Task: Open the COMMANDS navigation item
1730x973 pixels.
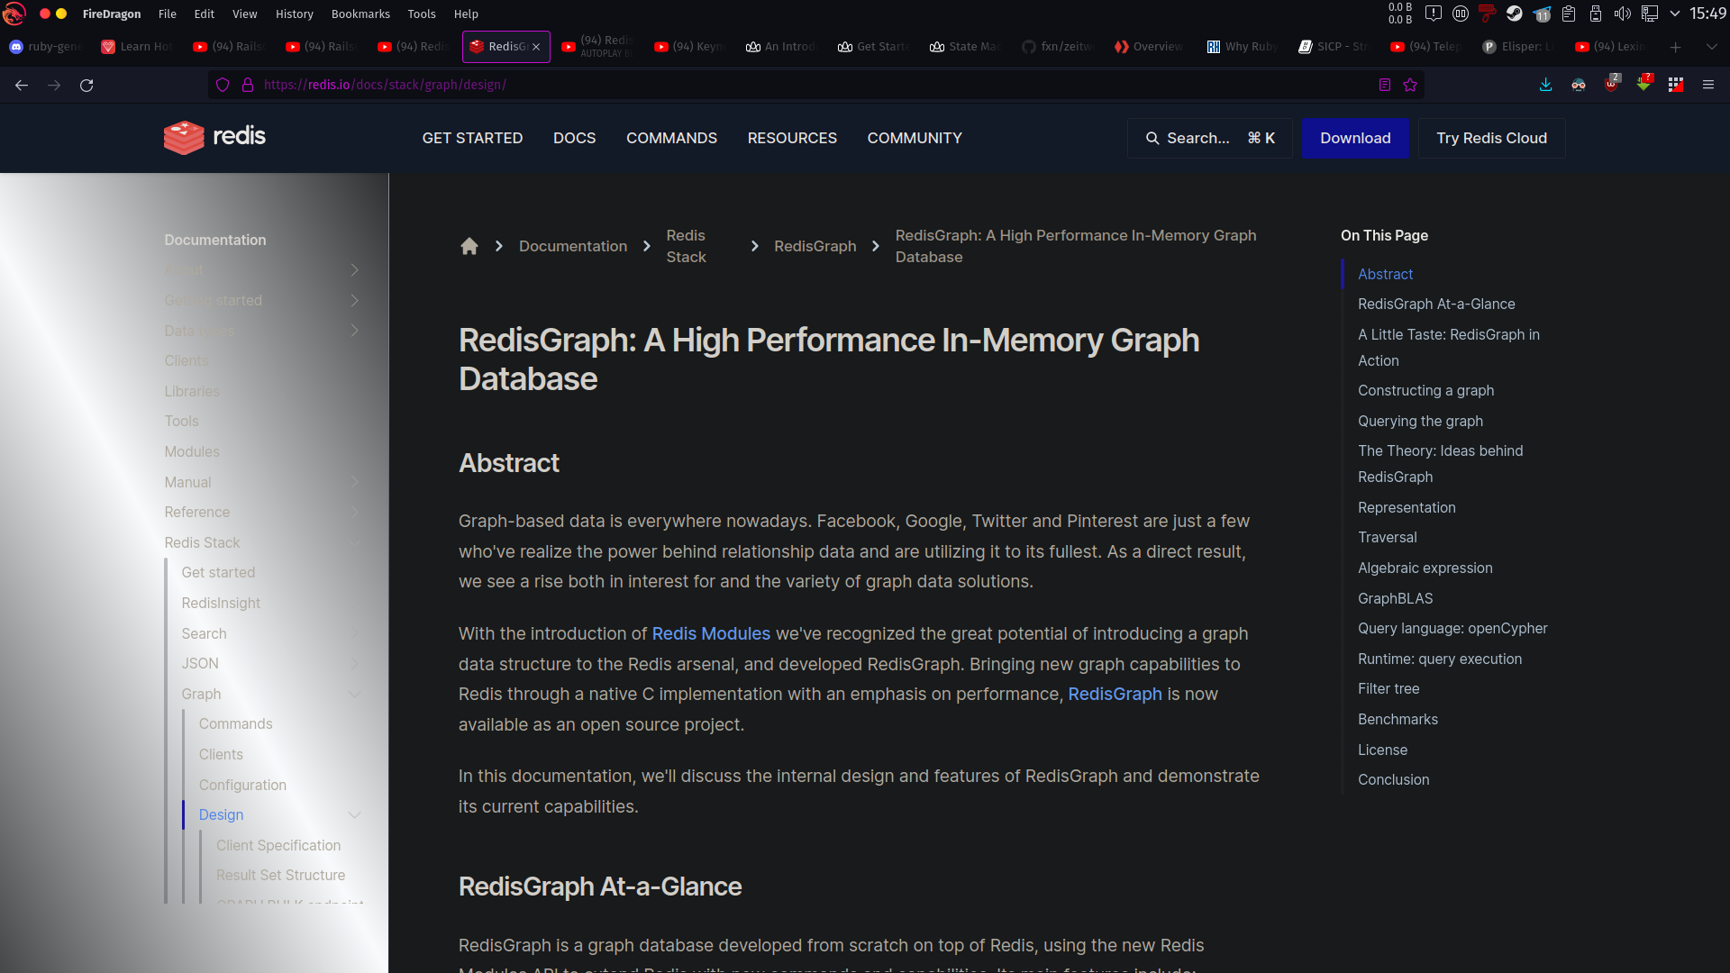Action: coord(671,138)
